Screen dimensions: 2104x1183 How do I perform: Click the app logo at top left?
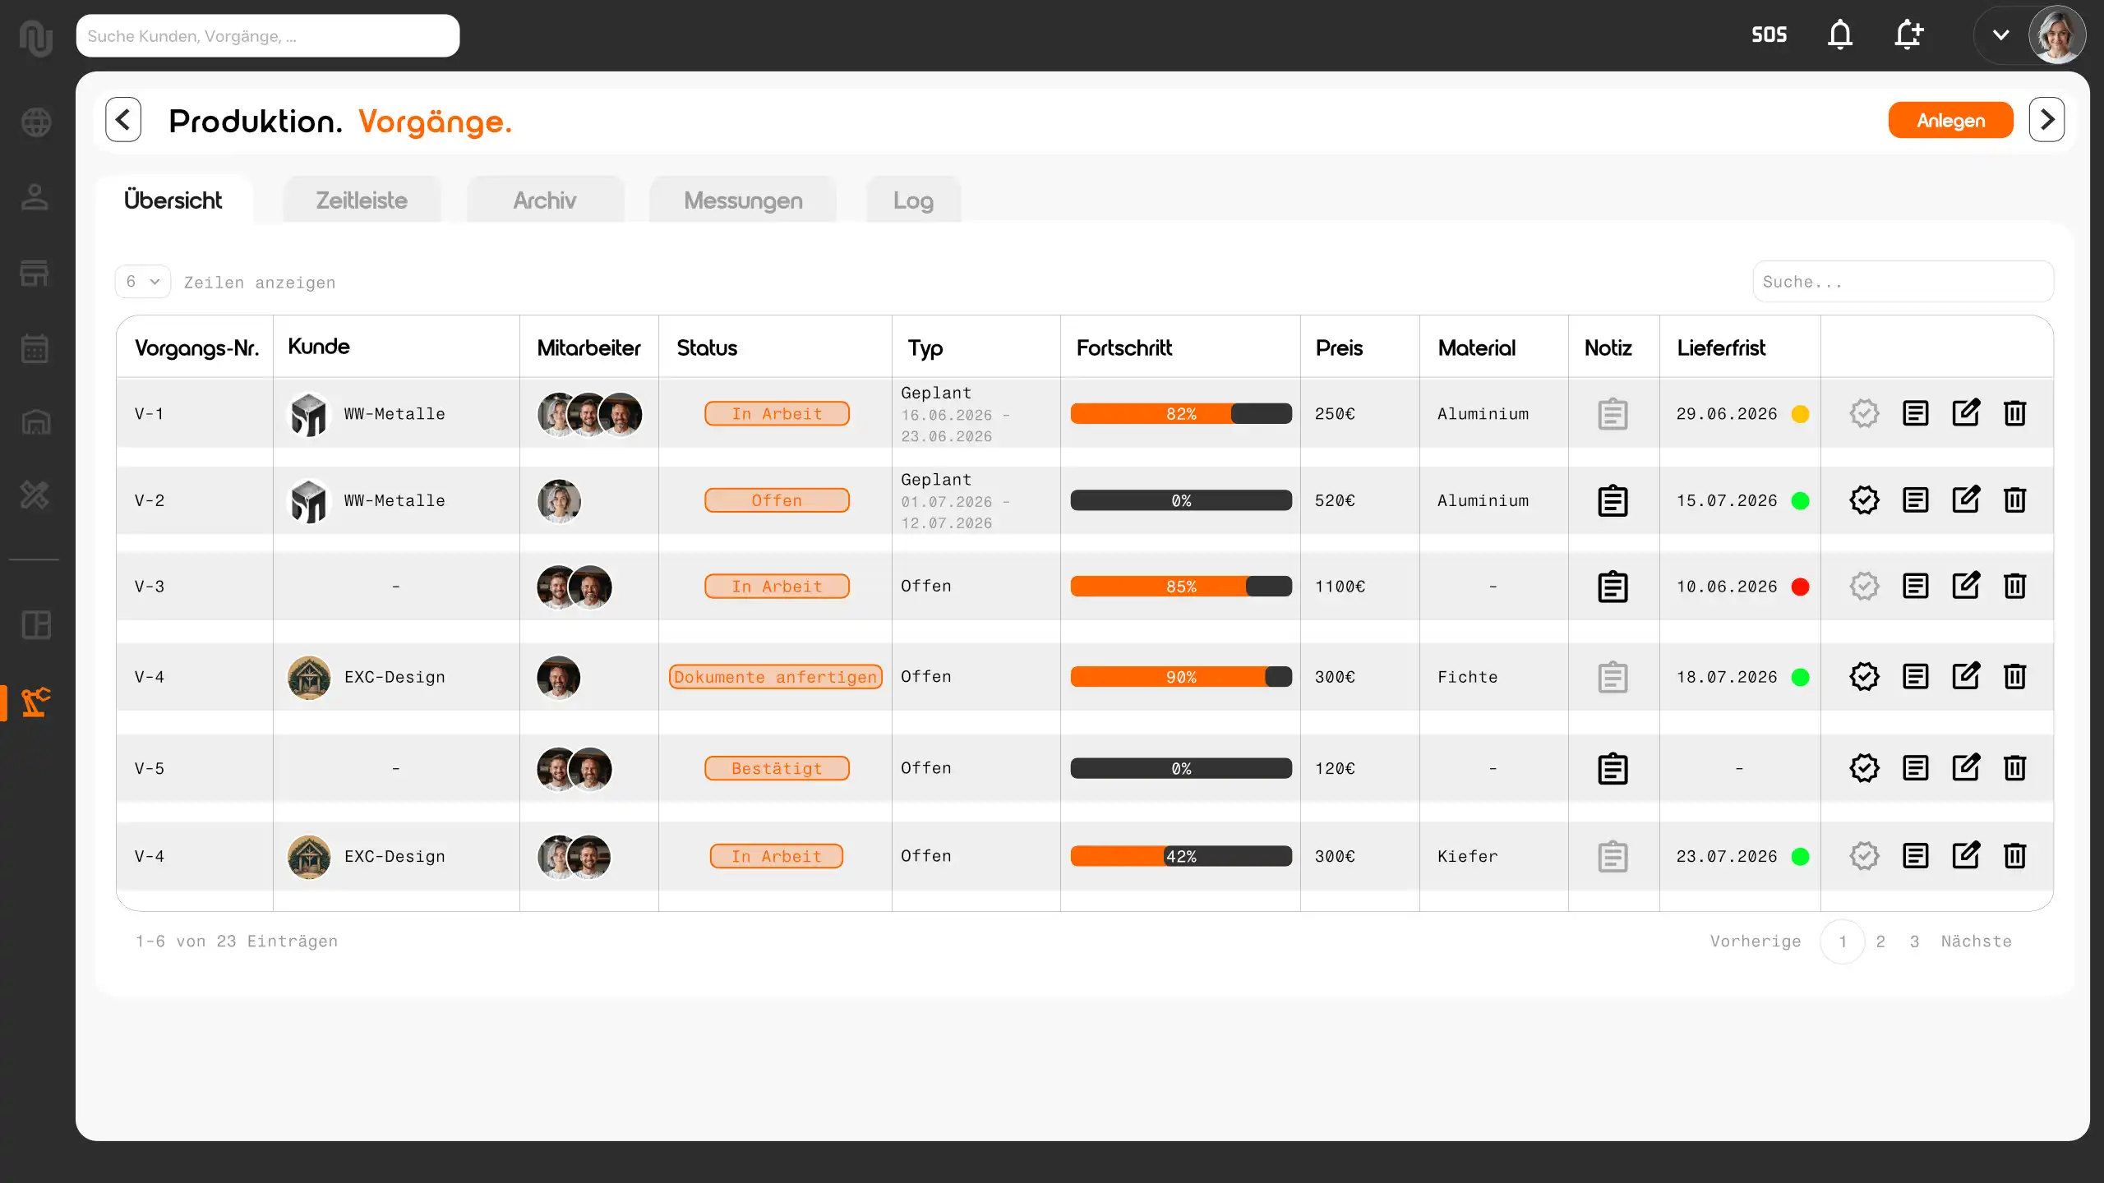coord(35,38)
